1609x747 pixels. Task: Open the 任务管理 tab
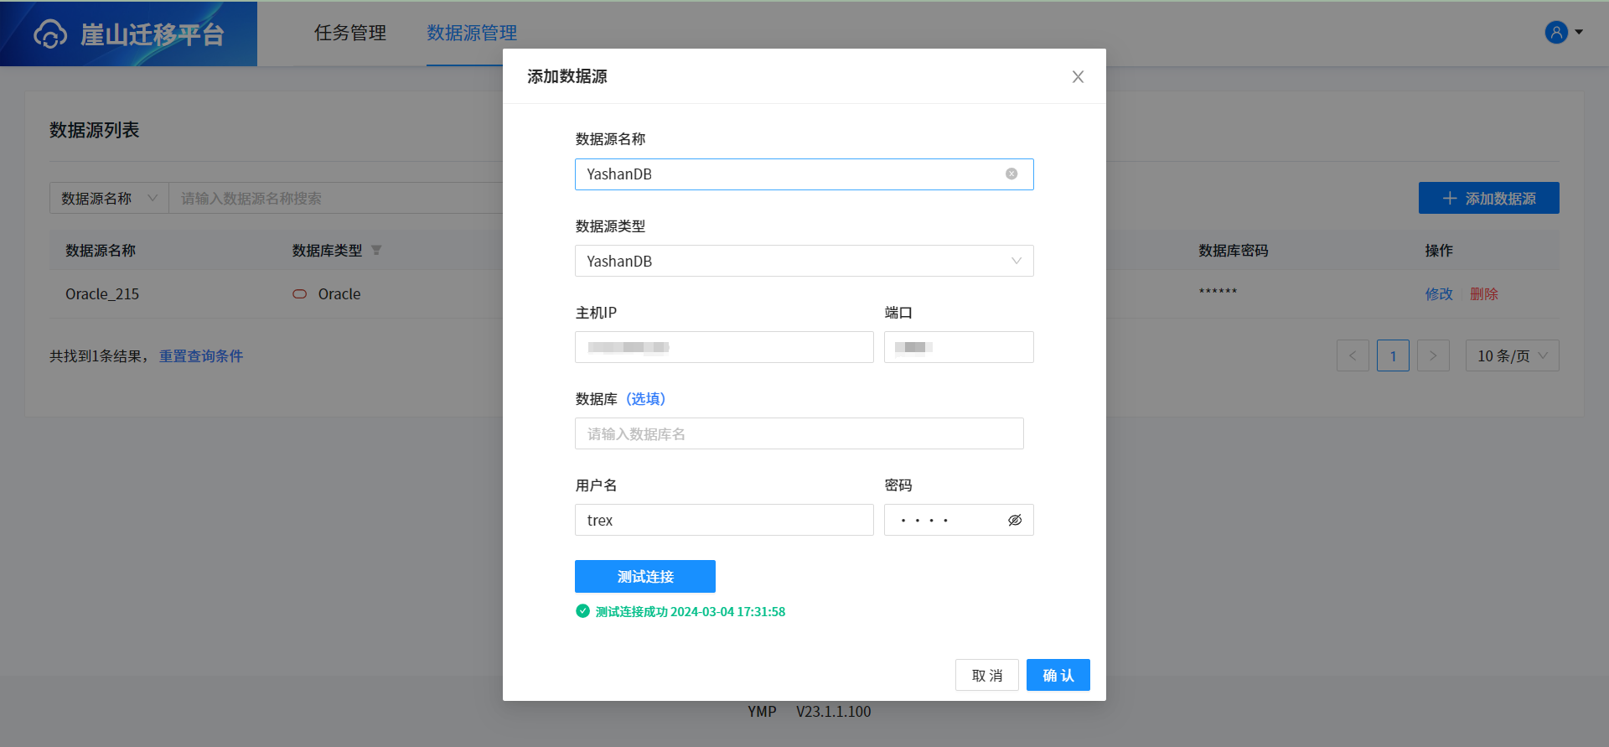tap(350, 33)
